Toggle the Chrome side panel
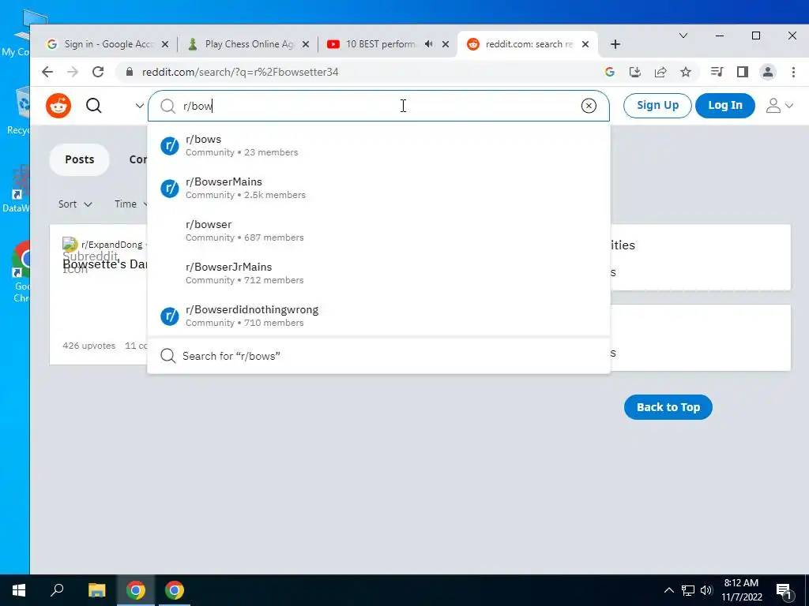The height and width of the screenshot is (606, 809). pos(743,72)
